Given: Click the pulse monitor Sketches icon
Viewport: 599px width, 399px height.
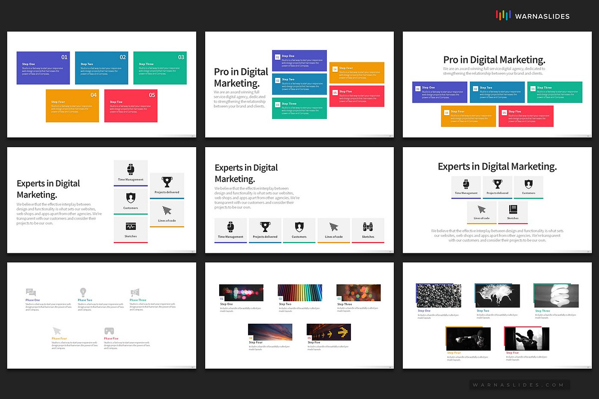Looking at the screenshot, I should (131, 226).
